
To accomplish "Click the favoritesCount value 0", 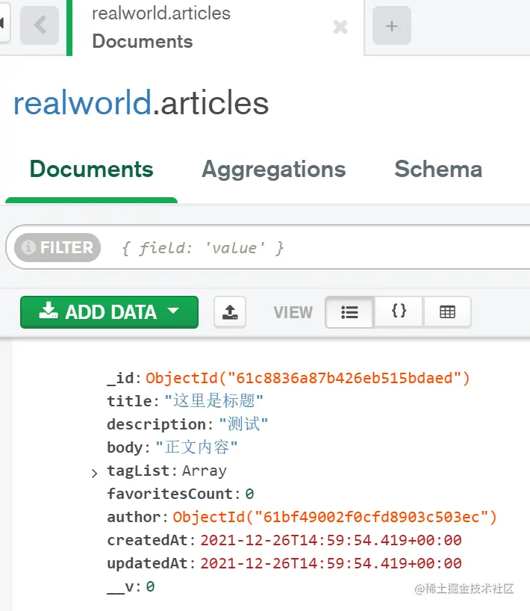I will pos(249,494).
